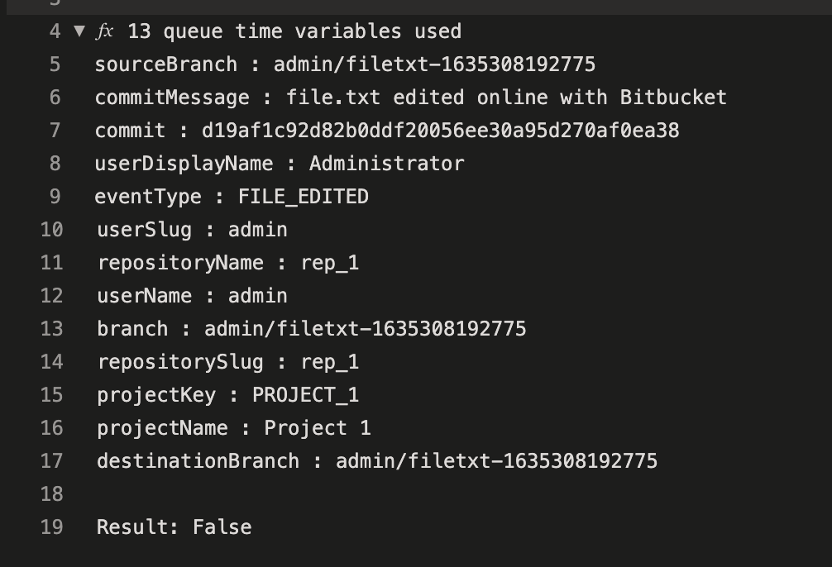The image size is (832, 567).
Task: Click the commit hash d19af1c9 value
Action: coord(440,131)
